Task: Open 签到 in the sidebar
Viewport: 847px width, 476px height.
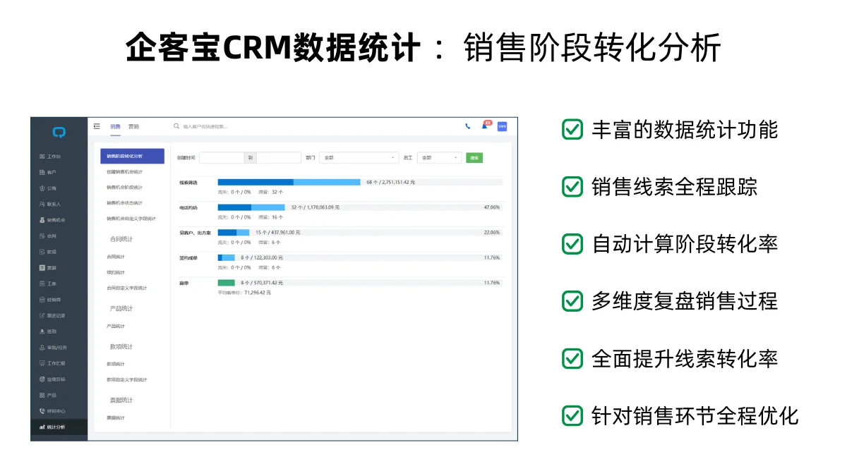Action: (48, 331)
